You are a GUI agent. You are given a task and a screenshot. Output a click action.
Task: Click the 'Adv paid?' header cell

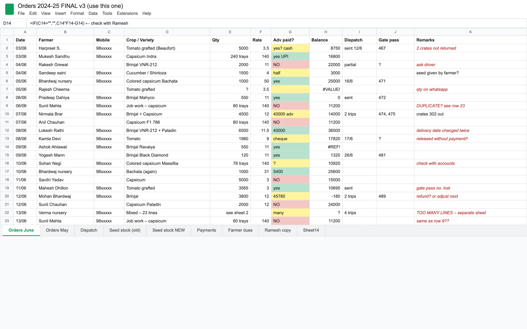290,40
